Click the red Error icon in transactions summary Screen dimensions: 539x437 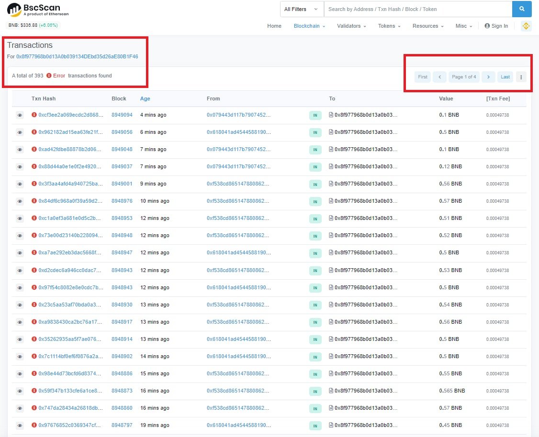pos(49,76)
